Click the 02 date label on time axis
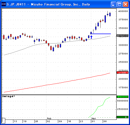 [x=48, y=121]
